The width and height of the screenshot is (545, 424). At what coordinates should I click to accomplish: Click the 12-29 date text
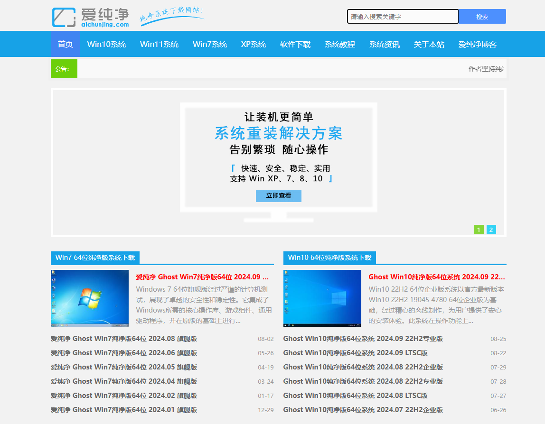(265, 410)
